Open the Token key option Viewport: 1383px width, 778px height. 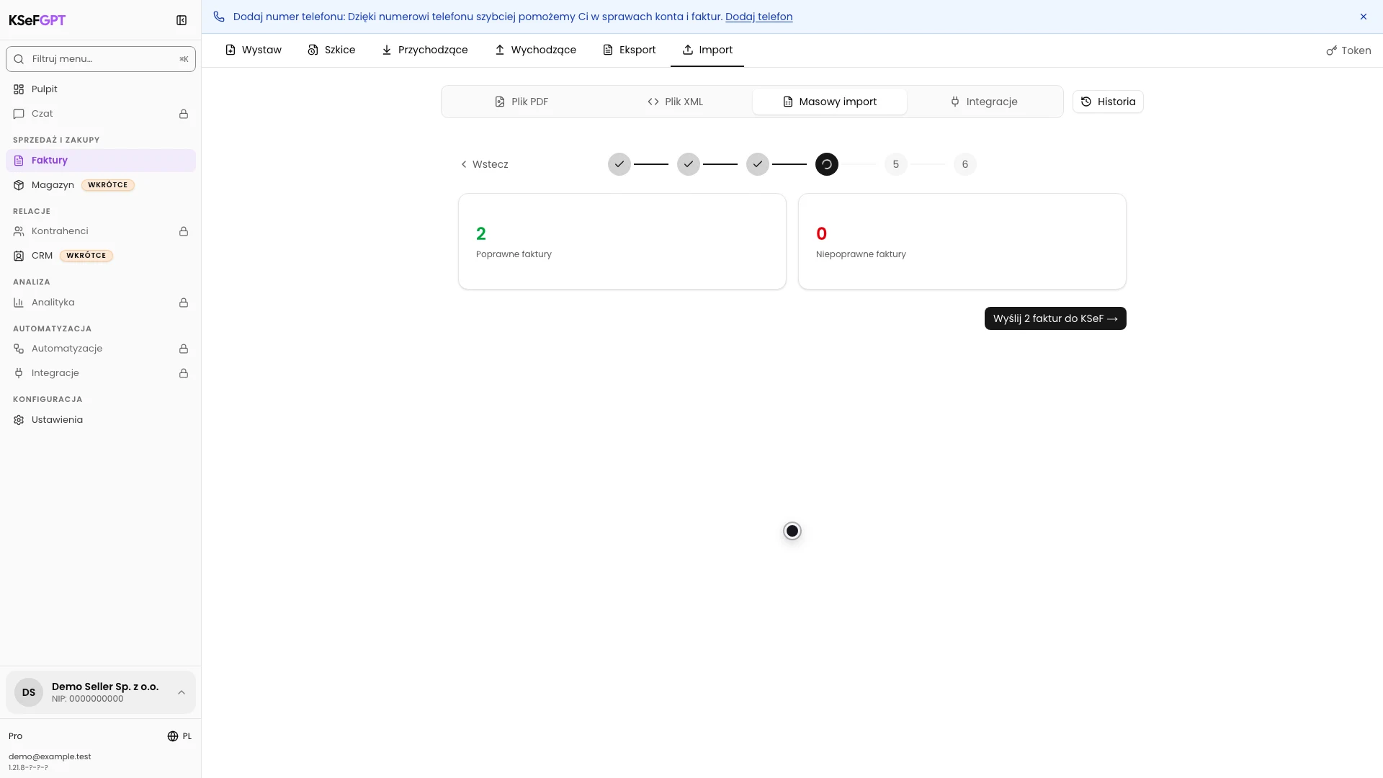coord(1348,50)
